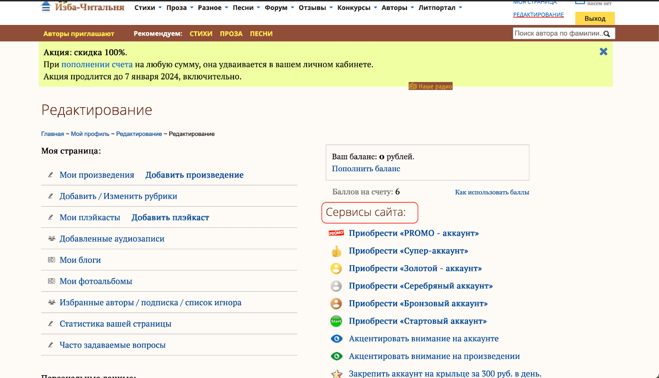The width and height of the screenshot is (659, 378).
Task: Expand the Литпортал dropdown menu
Action: (440, 7)
